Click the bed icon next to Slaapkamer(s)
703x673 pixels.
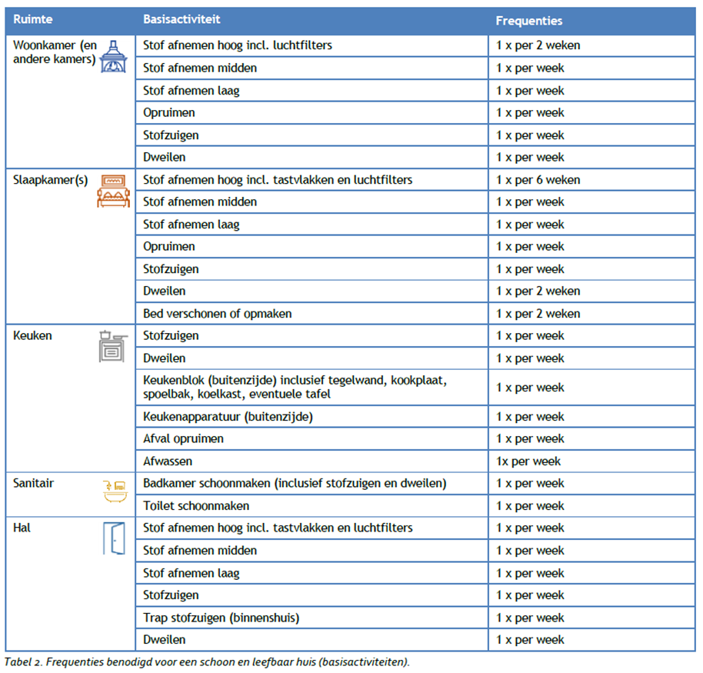[x=114, y=192]
